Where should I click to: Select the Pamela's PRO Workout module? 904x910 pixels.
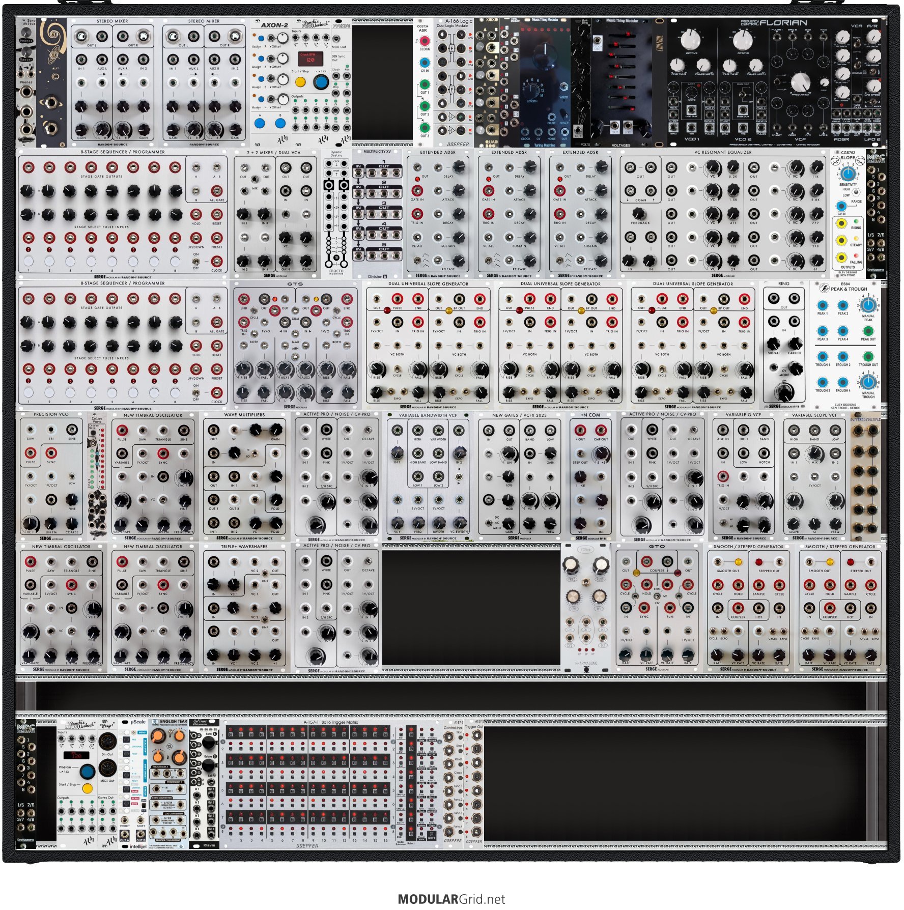point(310,83)
